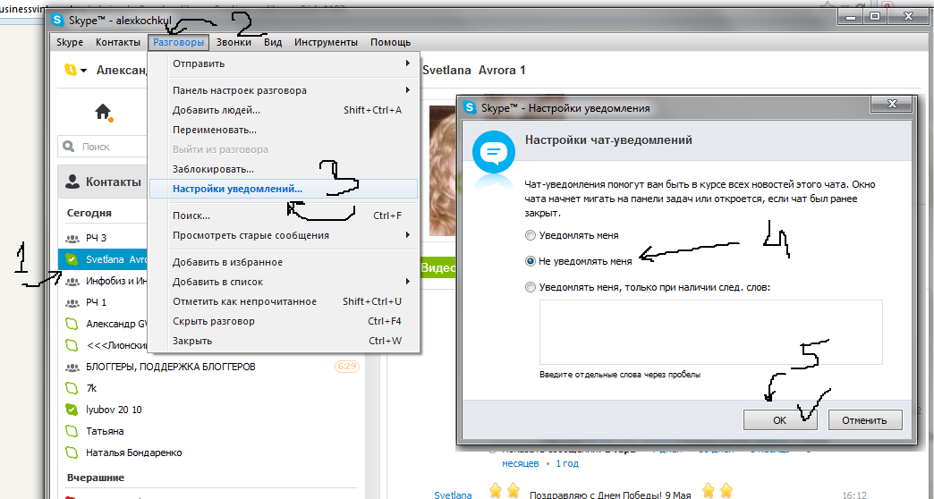The width and height of the screenshot is (934, 499).
Task: Click status icon of Svetlana Avrora contact
Action: click(x=72, y=259)
